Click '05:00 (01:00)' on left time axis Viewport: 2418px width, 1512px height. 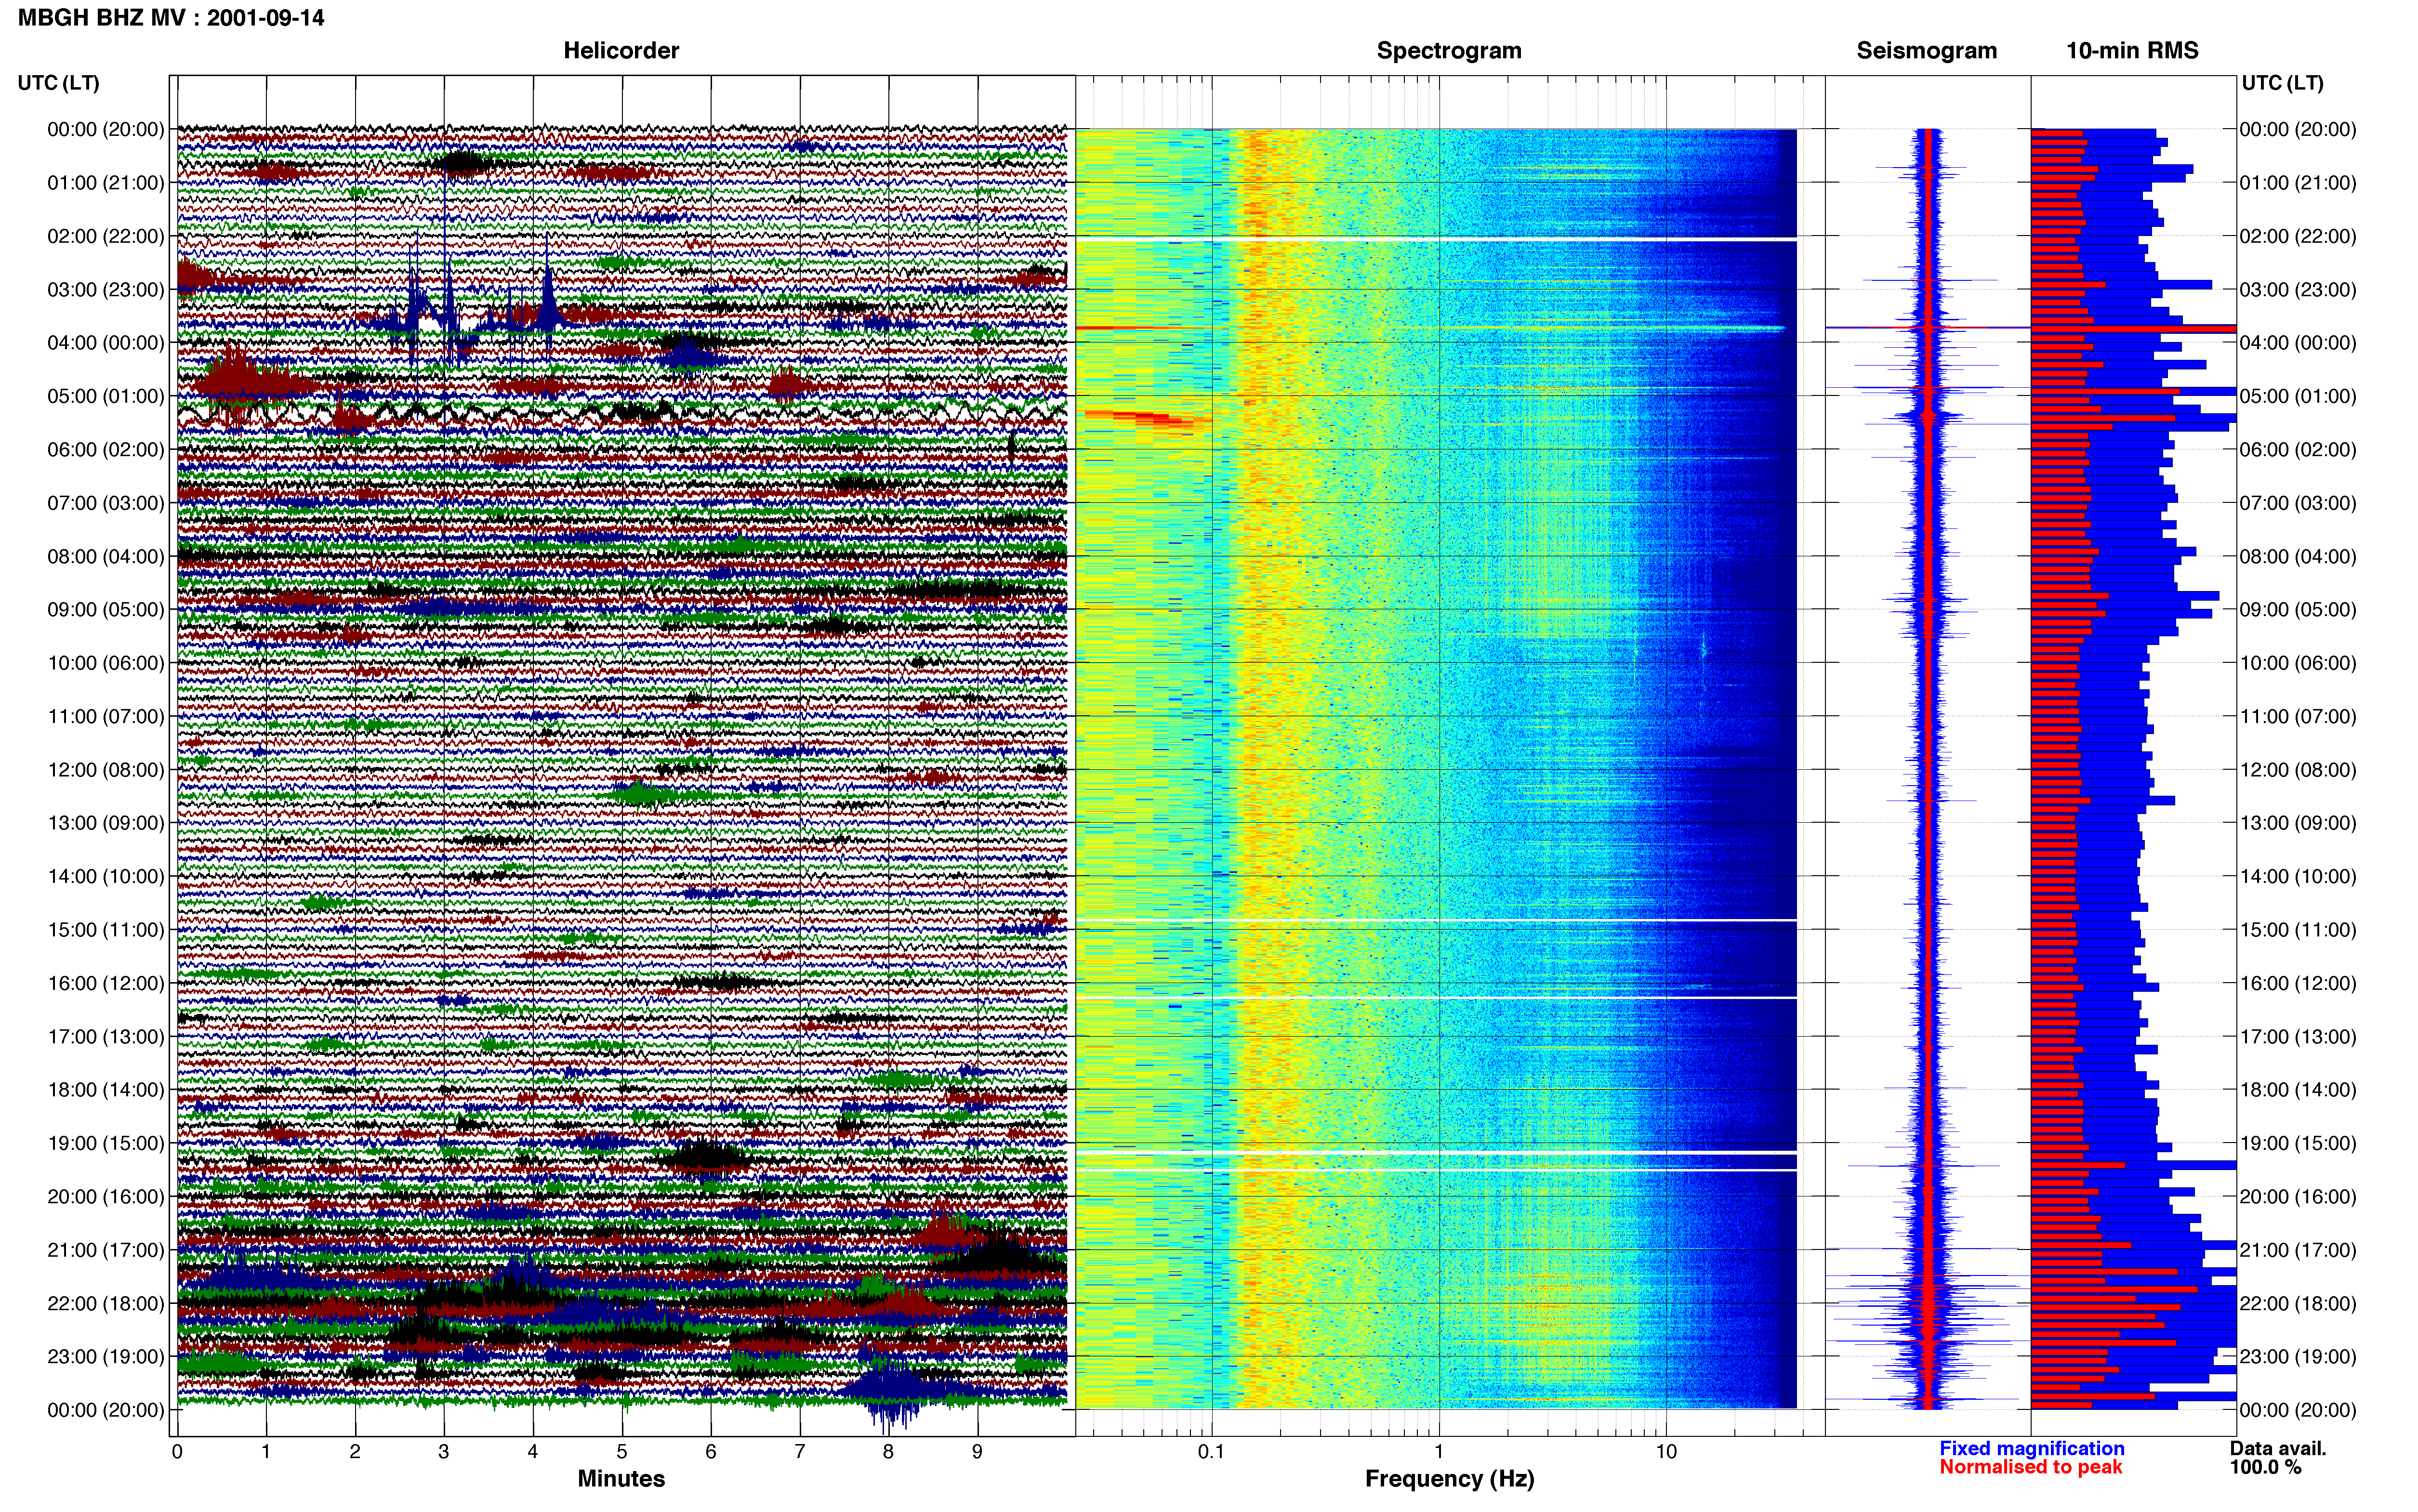[106, 396]
